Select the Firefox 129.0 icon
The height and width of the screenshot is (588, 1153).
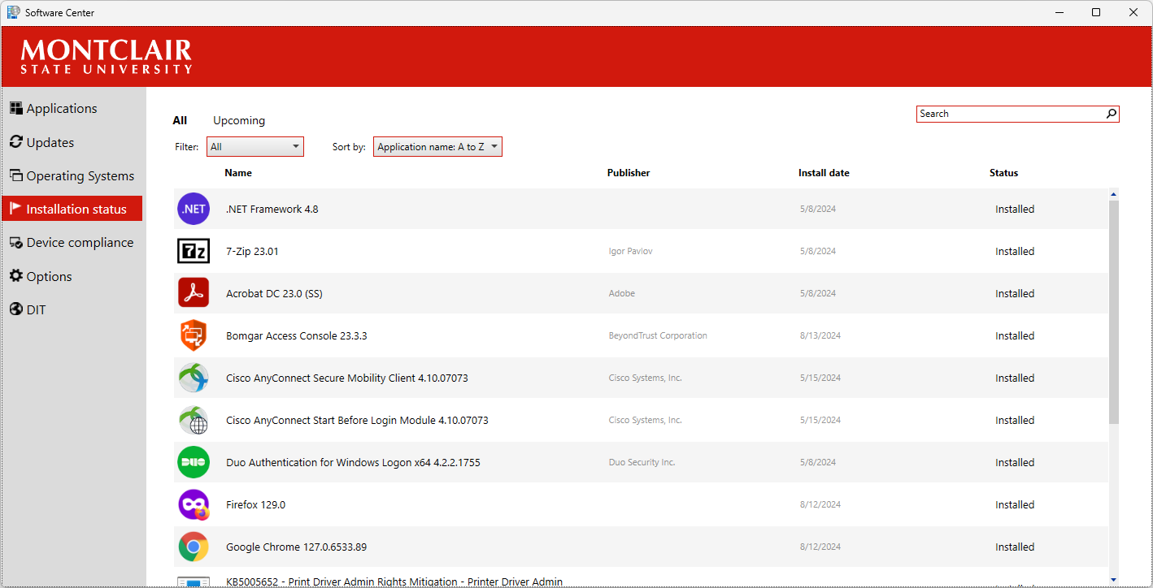point(194,504)
